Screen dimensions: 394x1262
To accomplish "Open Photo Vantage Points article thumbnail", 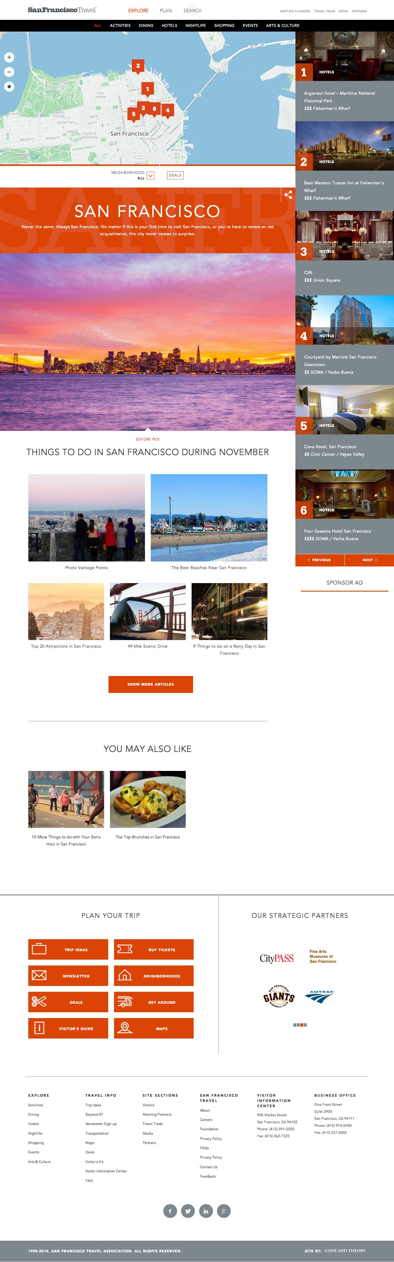I will tap(87, 517).
